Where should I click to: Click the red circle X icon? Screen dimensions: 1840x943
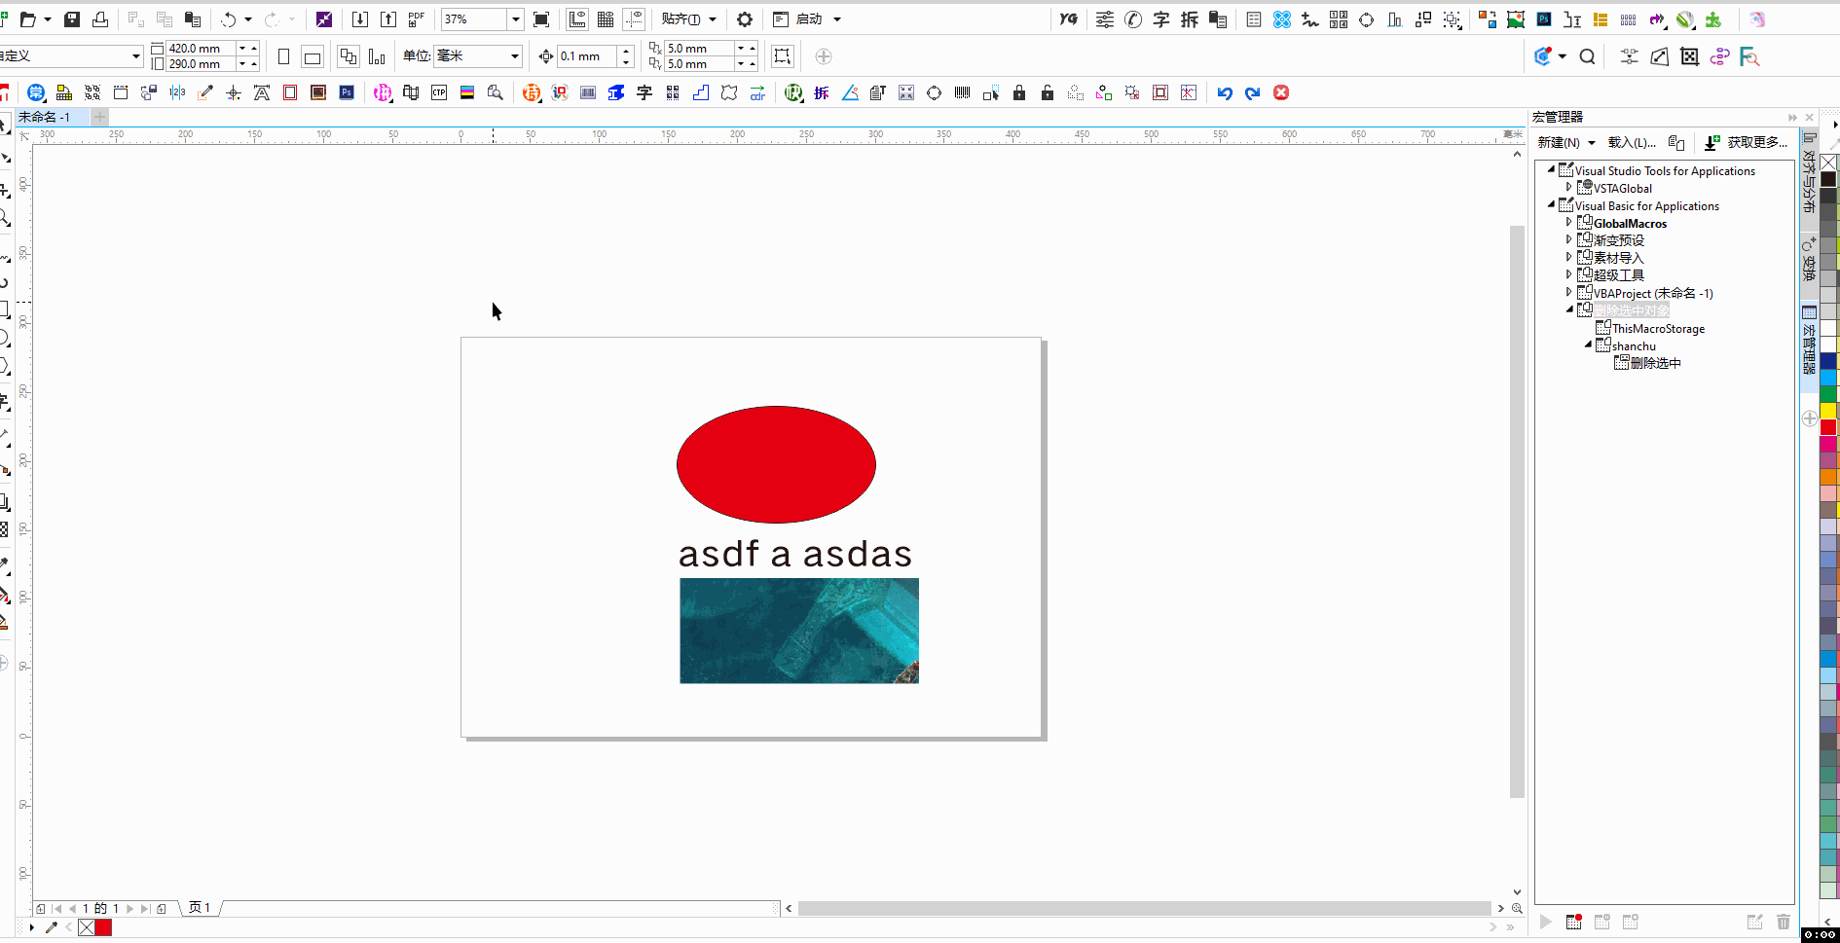(x=1281, y=92)
